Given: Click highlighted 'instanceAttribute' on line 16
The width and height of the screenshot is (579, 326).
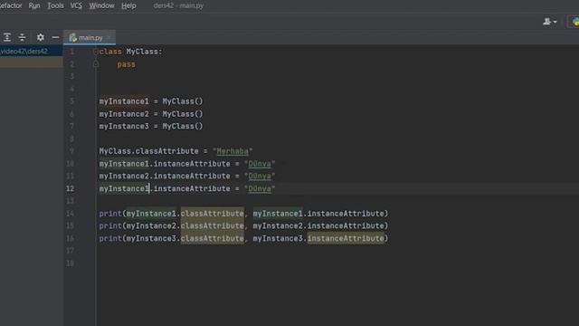Looking at the screenshot, I should [346, 238].
